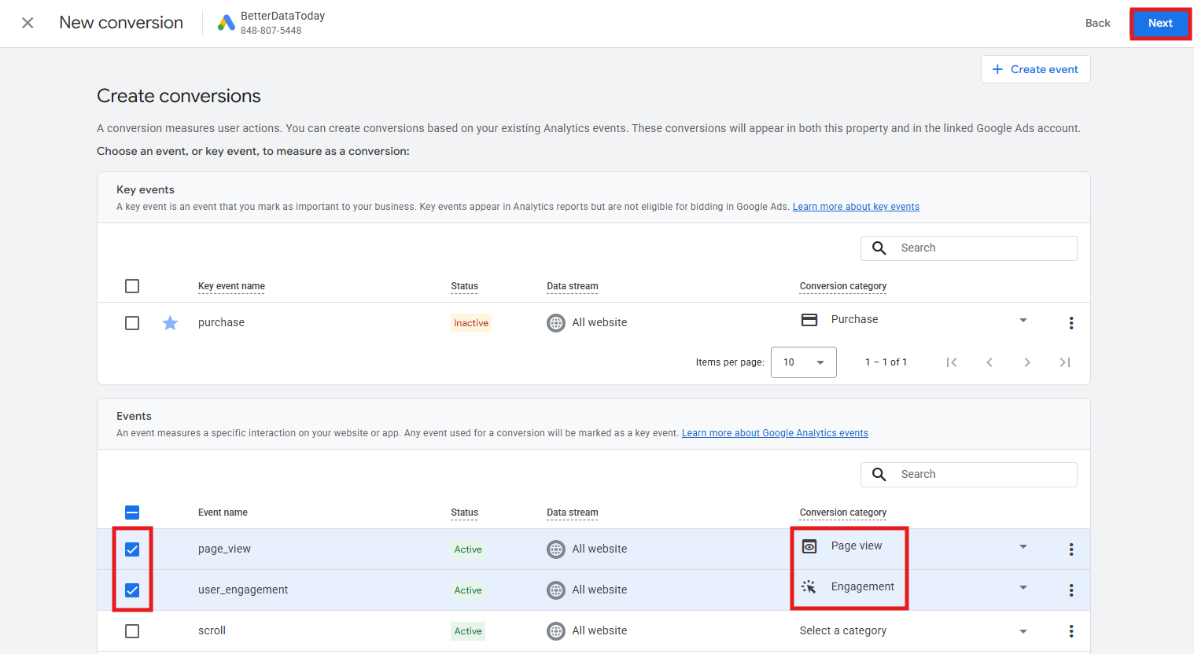
Task: Open the items per page dropdown
Action: point(804,362)
